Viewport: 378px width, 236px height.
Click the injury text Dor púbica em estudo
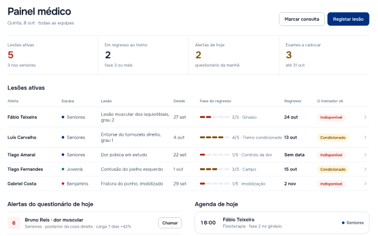point(124,154)
